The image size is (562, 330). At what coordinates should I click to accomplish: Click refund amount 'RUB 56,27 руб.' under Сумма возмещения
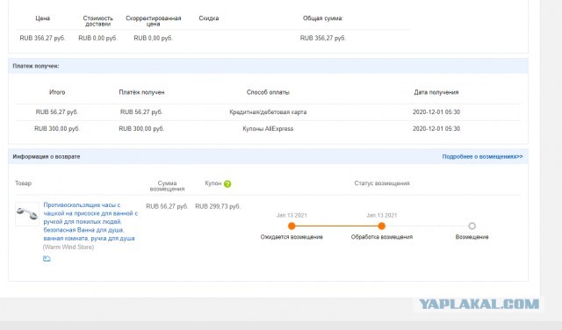[x=167, y=206]
